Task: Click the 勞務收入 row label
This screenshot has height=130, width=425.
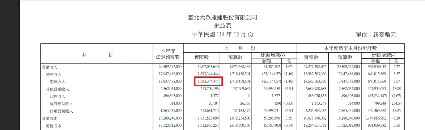Action: click(x=54, y=74)
